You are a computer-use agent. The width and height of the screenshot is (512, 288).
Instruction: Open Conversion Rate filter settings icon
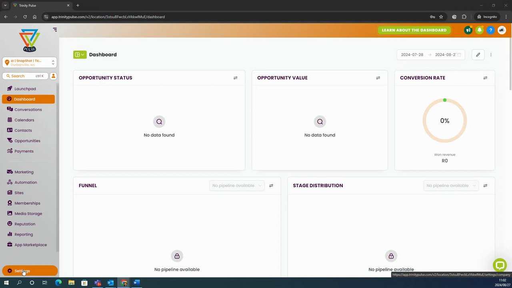point(485,78)
